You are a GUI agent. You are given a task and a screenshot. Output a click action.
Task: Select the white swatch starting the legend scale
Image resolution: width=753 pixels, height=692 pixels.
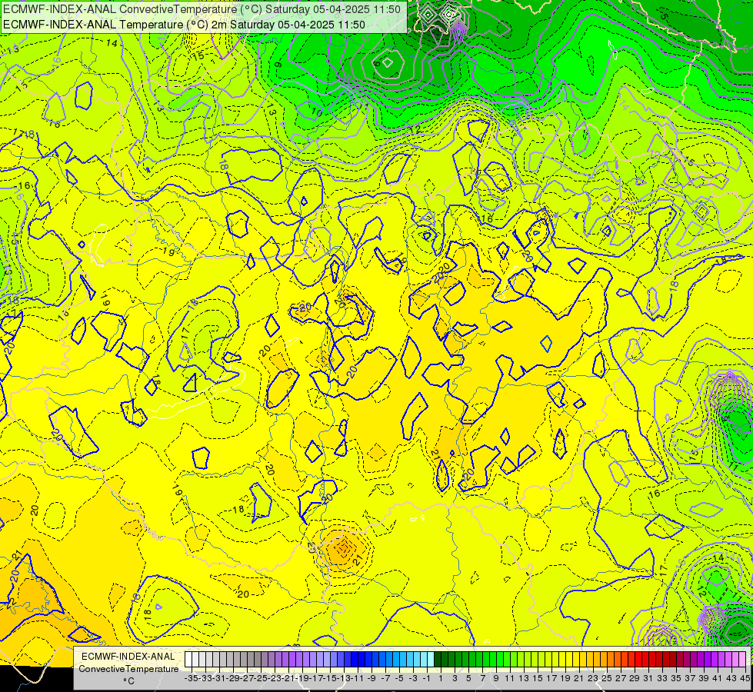coord(188,660)
